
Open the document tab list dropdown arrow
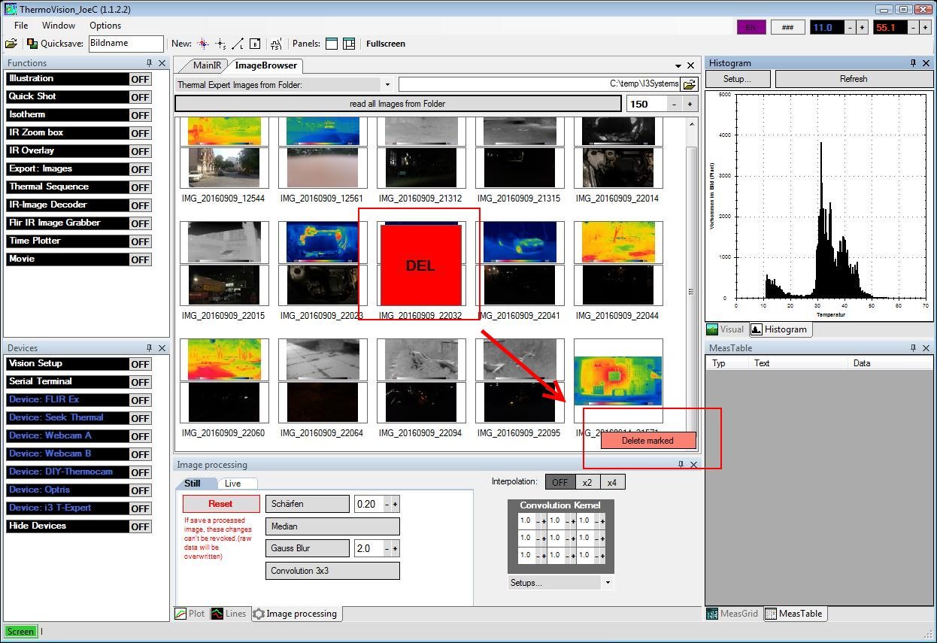678,66
